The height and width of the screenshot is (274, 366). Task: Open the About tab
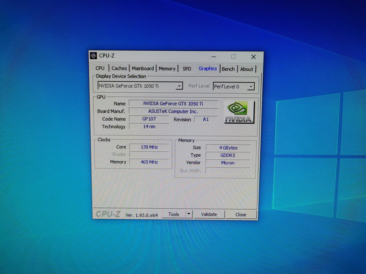tap(247, 69)
